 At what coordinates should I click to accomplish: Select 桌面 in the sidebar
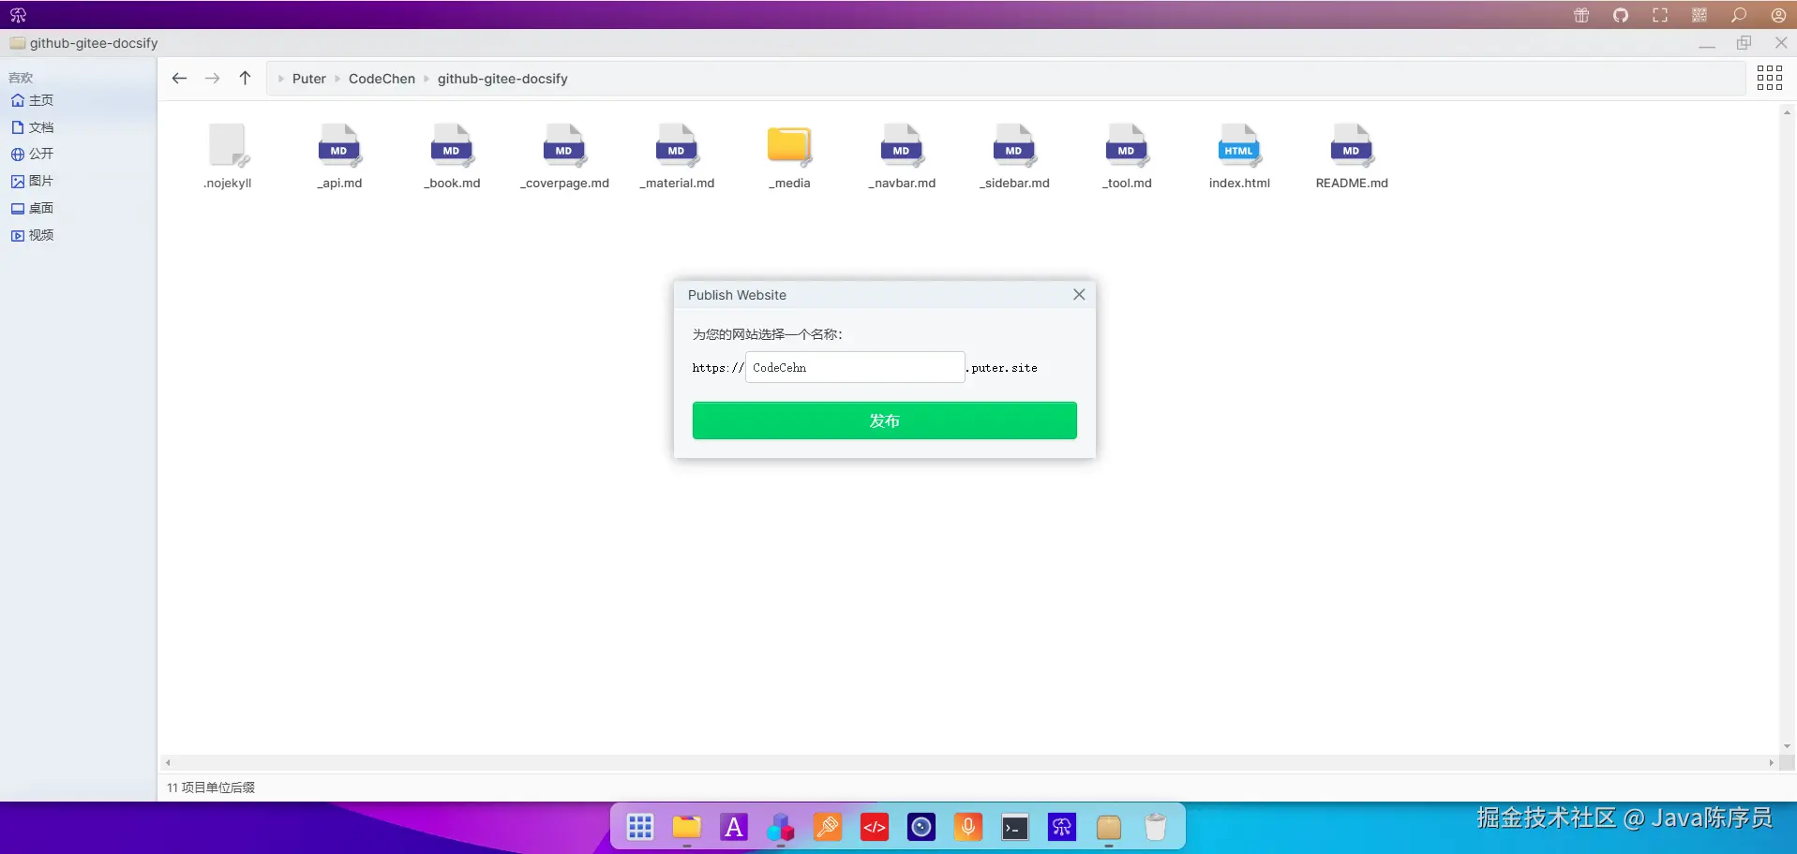pos(33,208)
